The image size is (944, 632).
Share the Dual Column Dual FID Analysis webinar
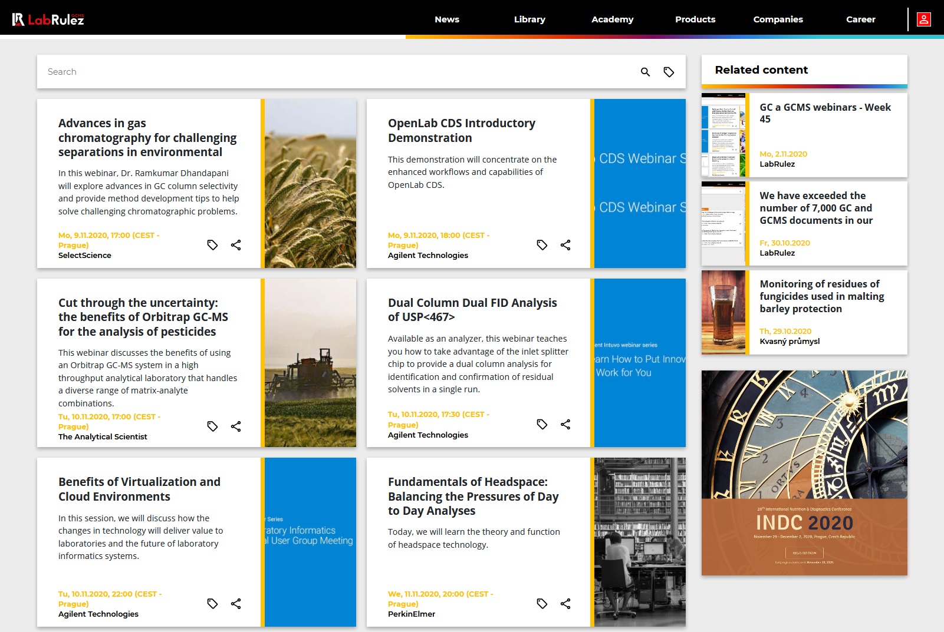(x=565, y=424)
